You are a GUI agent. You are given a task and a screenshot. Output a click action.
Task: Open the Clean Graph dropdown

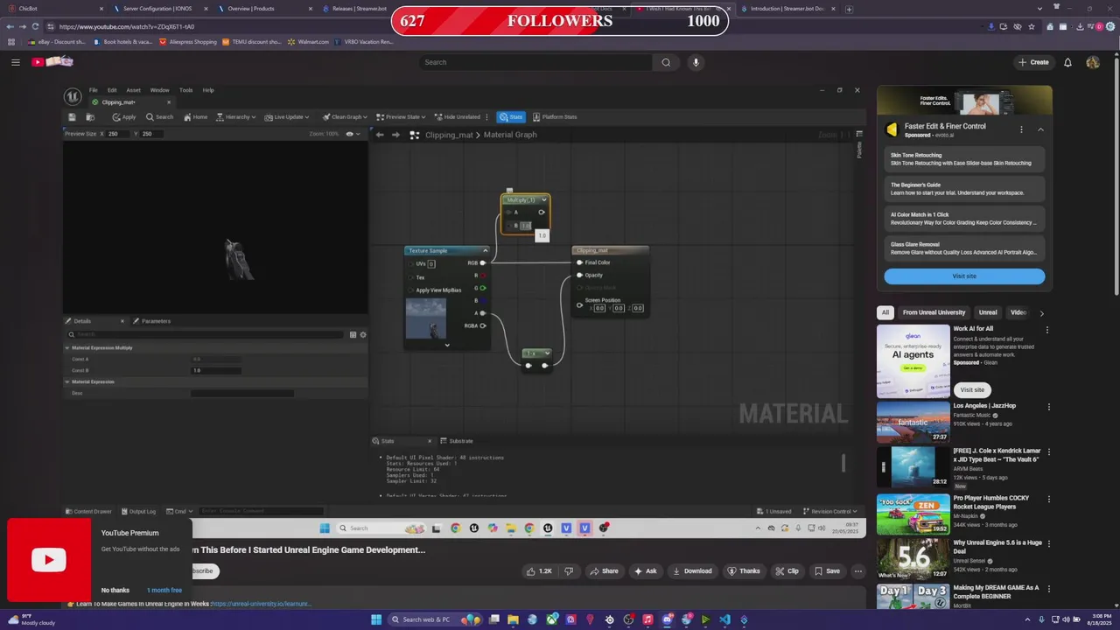point(344,117)
